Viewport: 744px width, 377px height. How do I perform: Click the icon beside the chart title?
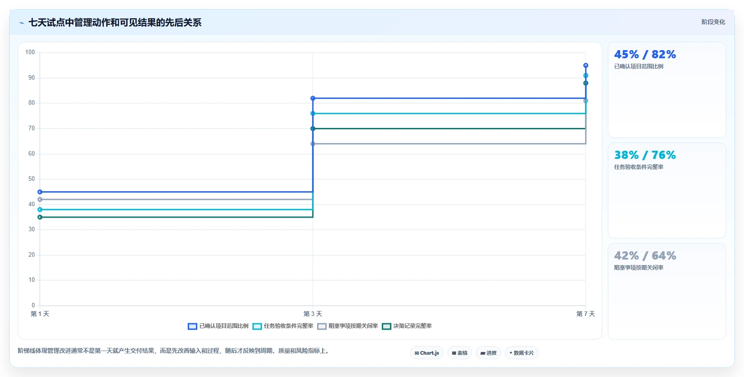(21, 23)
